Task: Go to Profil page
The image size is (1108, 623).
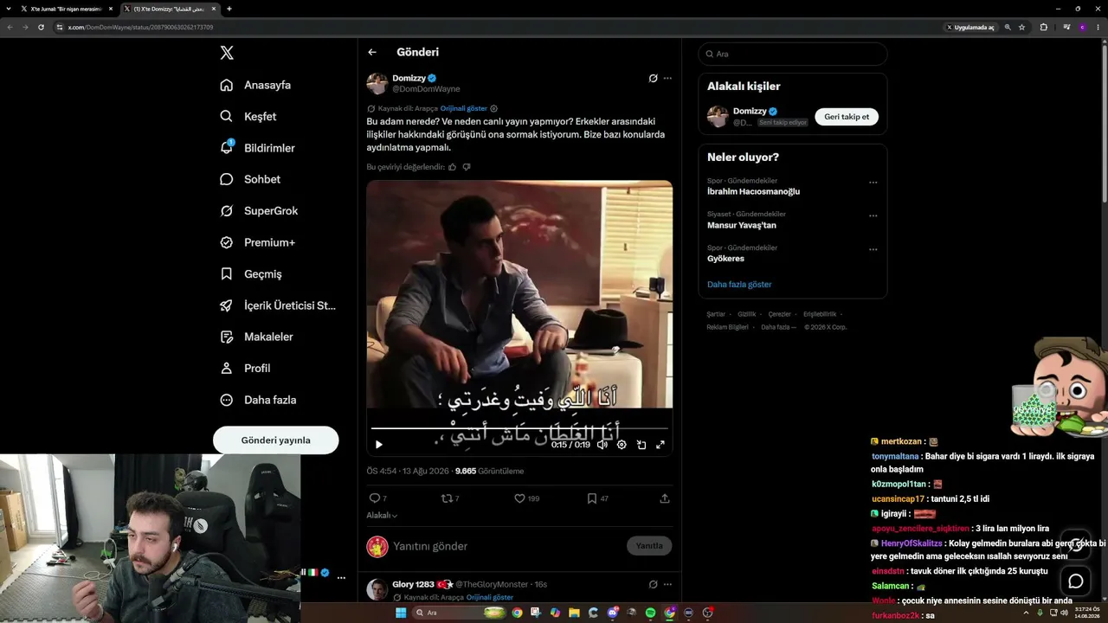Action: (245, 368)
